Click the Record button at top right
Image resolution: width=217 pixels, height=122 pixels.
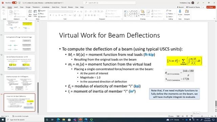pos(180,7)
